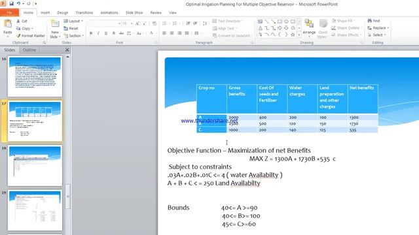The image size is (419, 235).
Task: Click the Copy button
Action: pyautogui.click(x=25, y=28)
